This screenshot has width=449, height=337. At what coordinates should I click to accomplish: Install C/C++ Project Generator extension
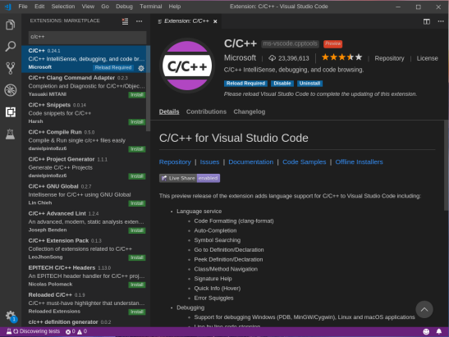tap(137, 176)
